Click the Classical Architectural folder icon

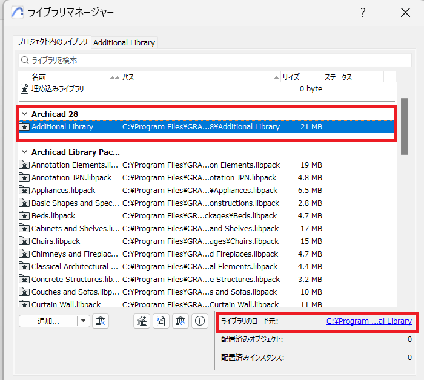[x=24, y=266]
